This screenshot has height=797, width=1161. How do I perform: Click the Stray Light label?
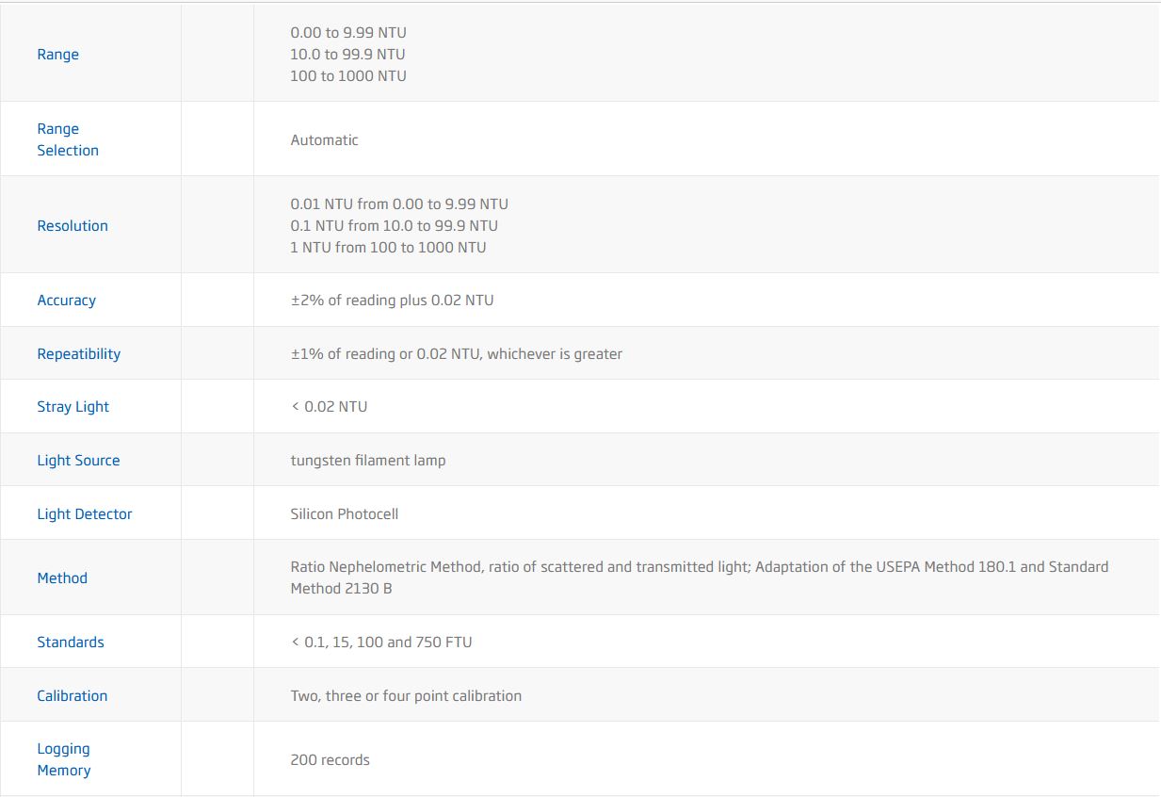[x=73, y=407]
